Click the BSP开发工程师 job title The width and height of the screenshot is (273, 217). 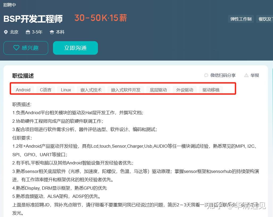33,19
